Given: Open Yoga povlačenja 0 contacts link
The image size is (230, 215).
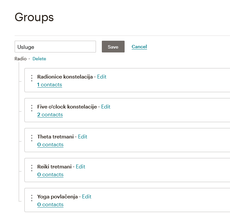Looking at the screenshot, I should (x=50, y=205).
